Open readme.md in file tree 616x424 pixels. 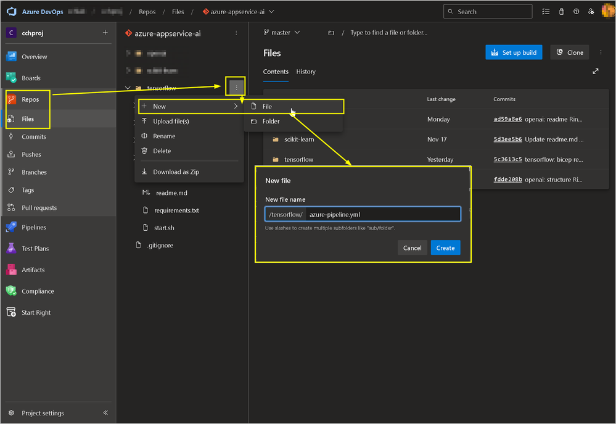[171, 193]
